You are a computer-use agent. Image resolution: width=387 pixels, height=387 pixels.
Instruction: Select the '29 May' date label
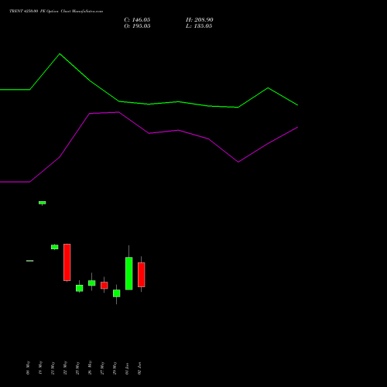pyautogui.click(x=115, y=368)
